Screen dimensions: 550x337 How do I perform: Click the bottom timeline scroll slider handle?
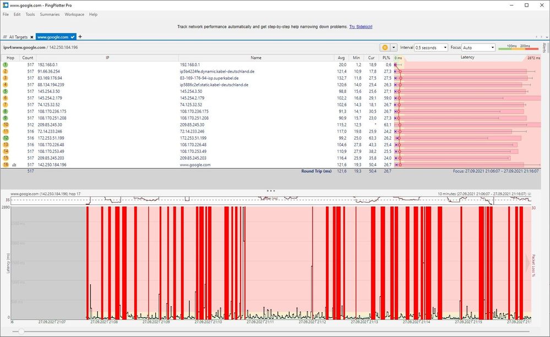[x=21, y=332]
